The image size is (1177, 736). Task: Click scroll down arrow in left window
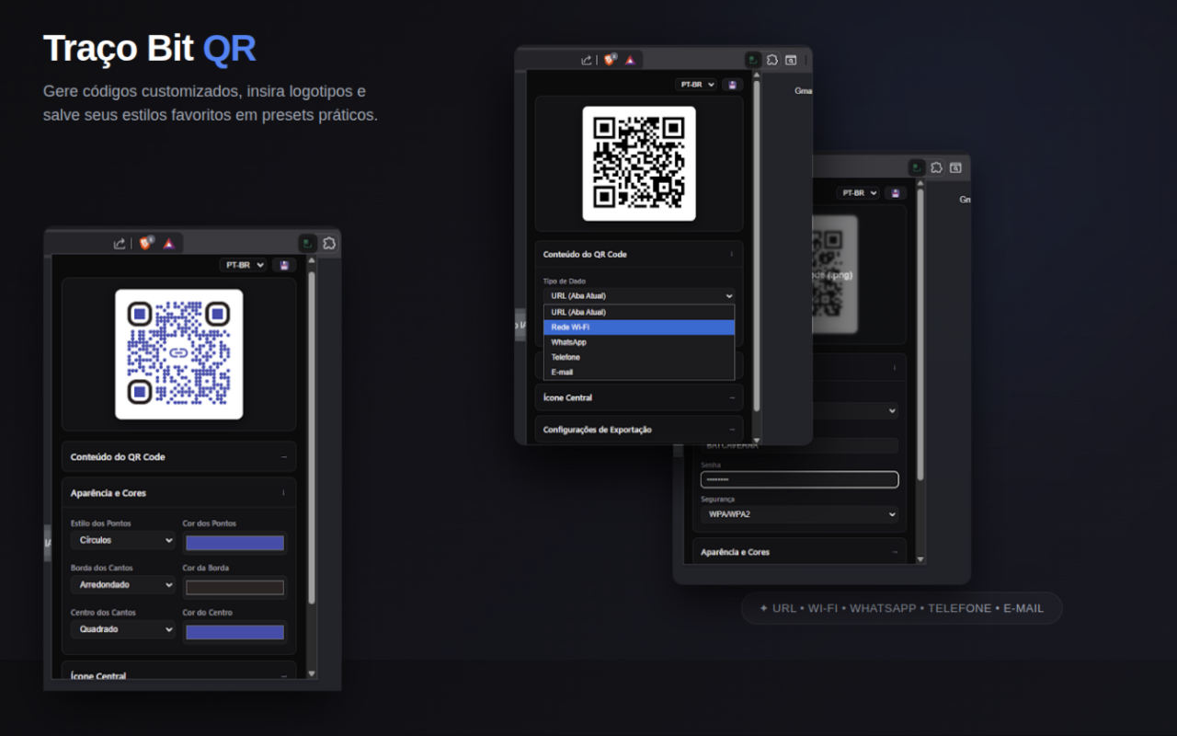[x=312, y=673]
